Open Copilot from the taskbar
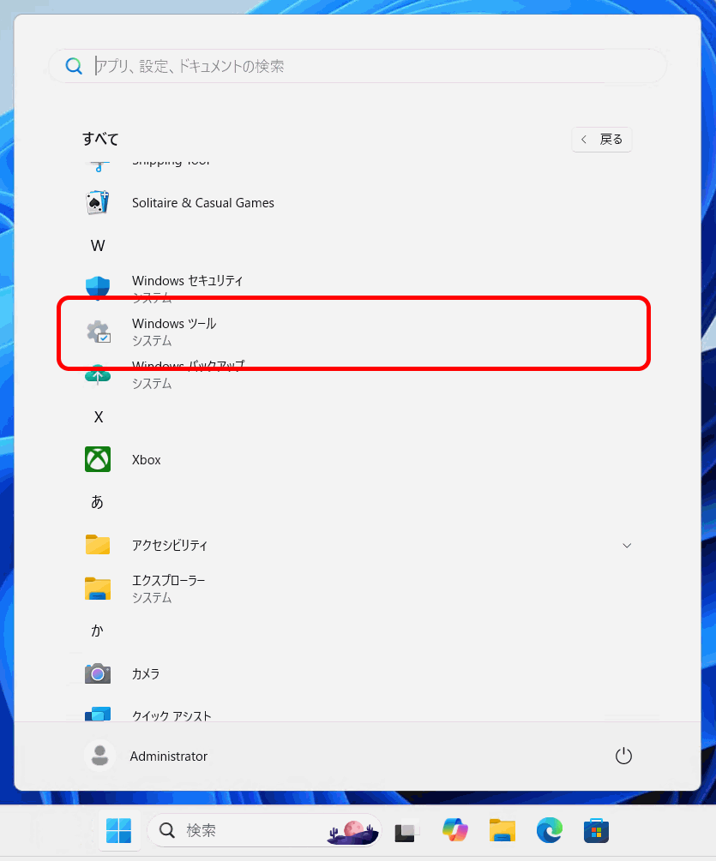 [455, 829]
